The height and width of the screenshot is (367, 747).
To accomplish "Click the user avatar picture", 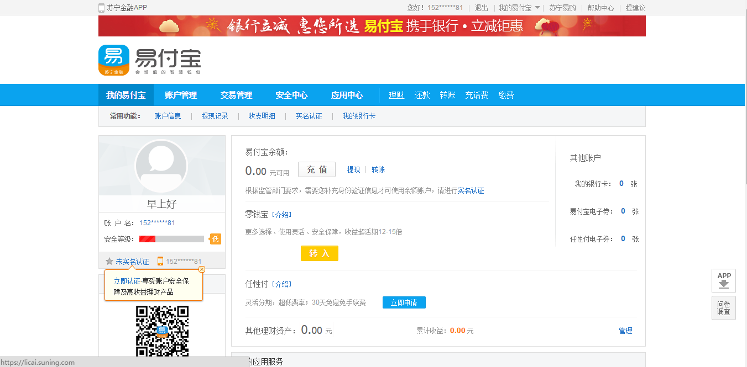I will [x=161, y=166].
